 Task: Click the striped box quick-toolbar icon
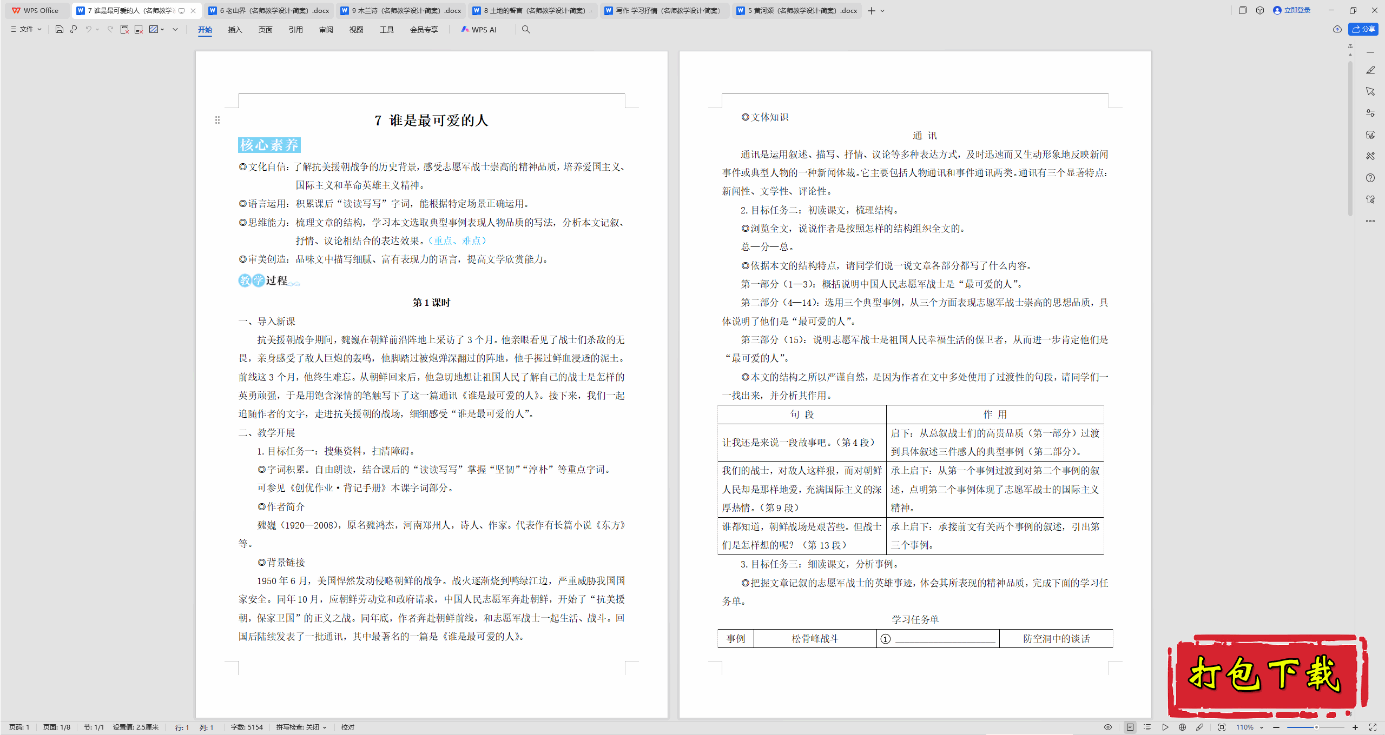click(154, 29)
